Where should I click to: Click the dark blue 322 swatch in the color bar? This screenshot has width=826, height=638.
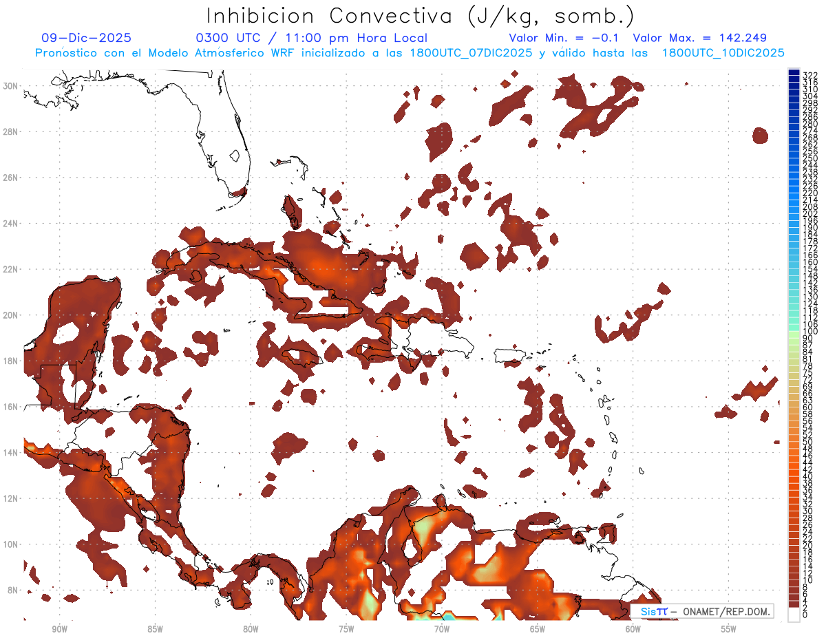[x=794, y=72]
